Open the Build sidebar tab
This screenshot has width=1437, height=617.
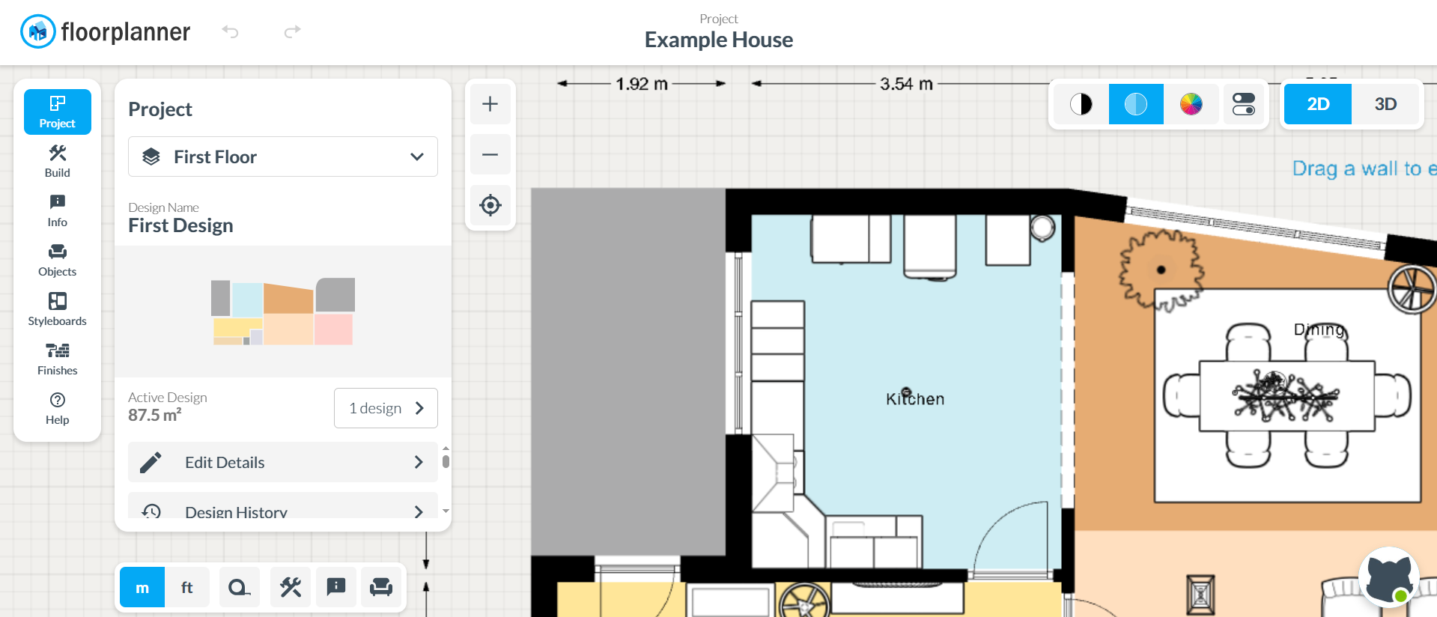tap(58, 161)
